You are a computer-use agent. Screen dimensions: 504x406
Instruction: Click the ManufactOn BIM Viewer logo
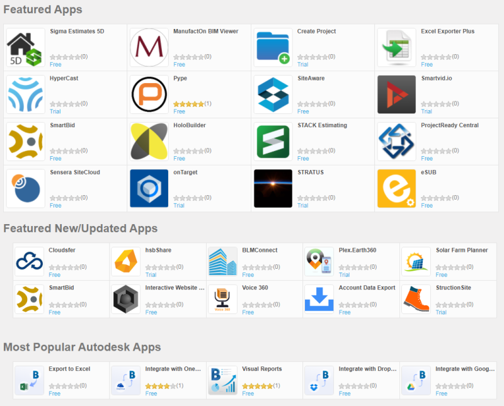click(x=149, y=48)
